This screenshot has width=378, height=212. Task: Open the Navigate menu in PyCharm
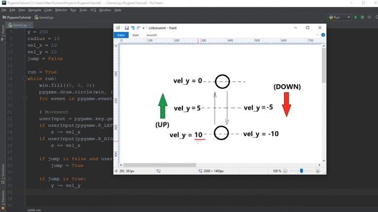pos(34,10)
